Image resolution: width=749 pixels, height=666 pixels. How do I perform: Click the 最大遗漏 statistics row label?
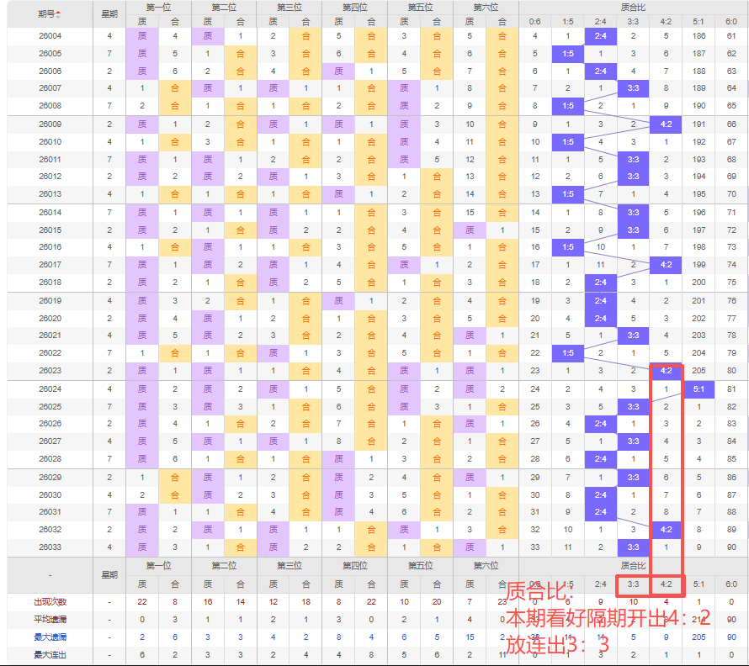click(50, 637)
